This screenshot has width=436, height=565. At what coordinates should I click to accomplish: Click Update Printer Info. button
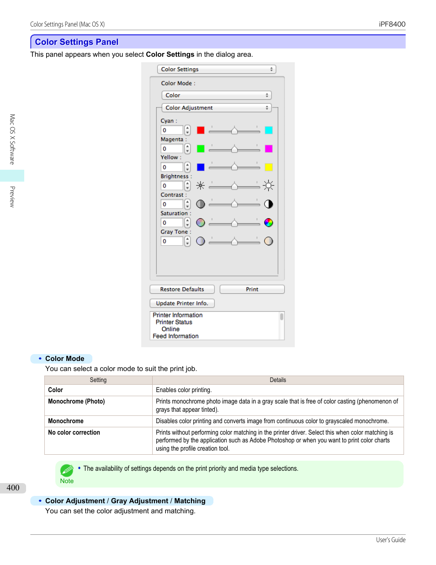pos(182,303)
